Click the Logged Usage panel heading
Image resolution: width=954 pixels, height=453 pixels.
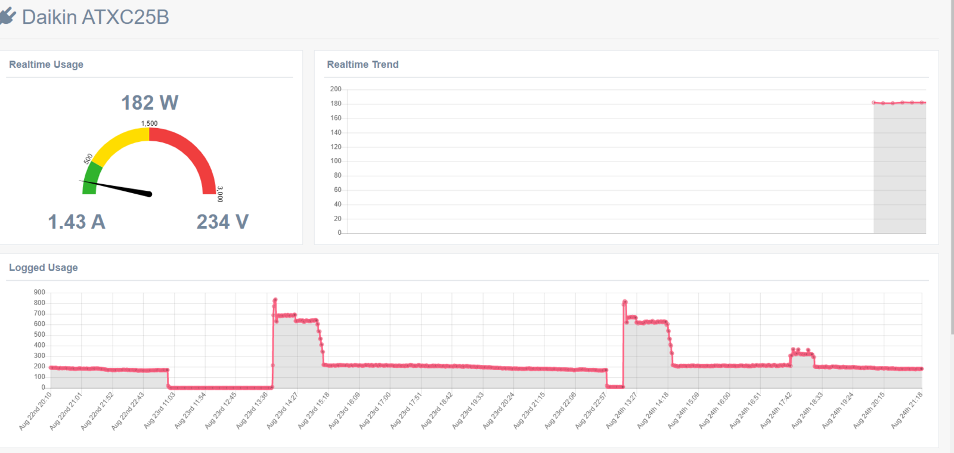coord(43,268)
